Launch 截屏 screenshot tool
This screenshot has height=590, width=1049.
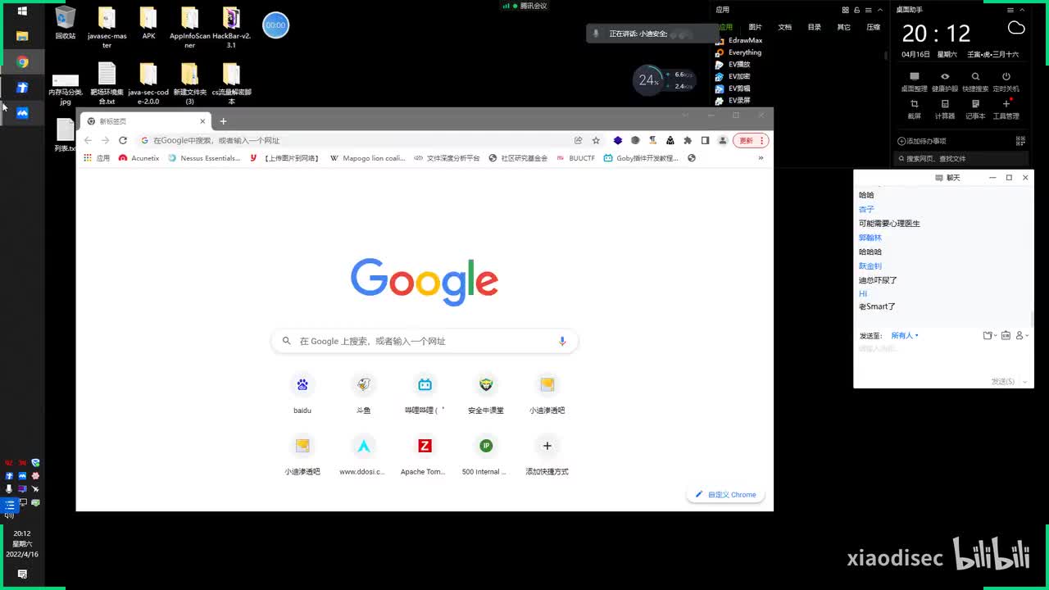pyautogui.click(x=914, y=109)
